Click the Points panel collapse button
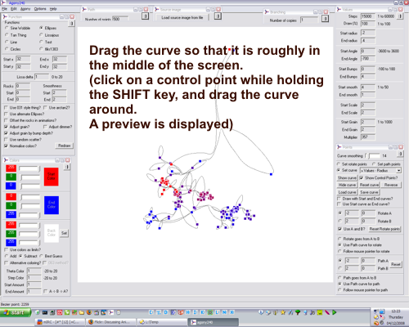The width and height of the screenshot is (409, 327). click(x=400, y=155)
